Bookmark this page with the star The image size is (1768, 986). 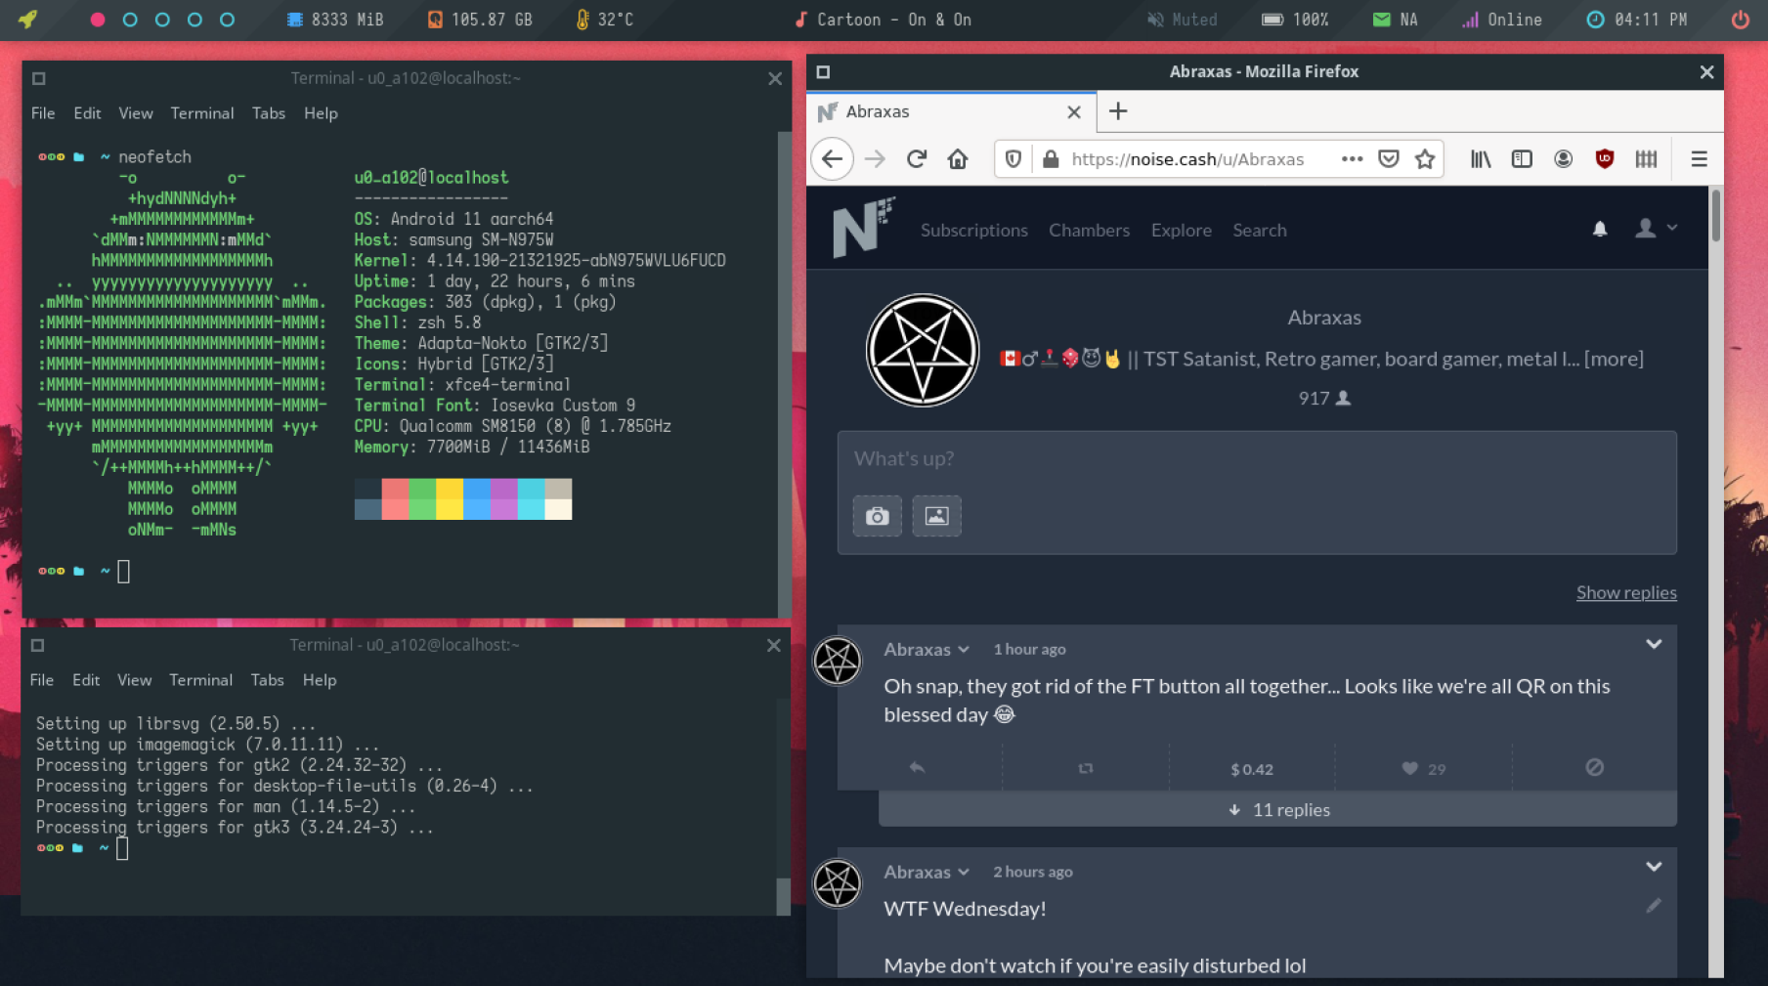[1425, 159]
